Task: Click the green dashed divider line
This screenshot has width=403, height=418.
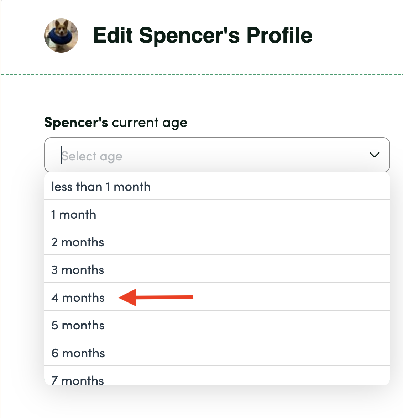Action: [201, 75]
